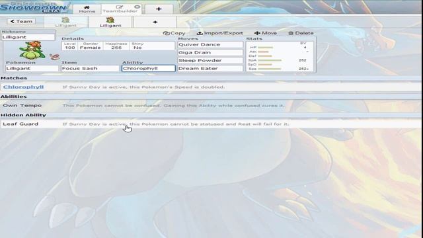The height and width of the screenshot is (238, 423).
Task: Click the Focus Sash item icon
Action: click(54, 57)
